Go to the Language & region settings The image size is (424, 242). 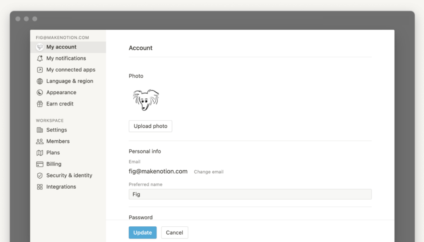pyautogui.click(x=70, y=81)
